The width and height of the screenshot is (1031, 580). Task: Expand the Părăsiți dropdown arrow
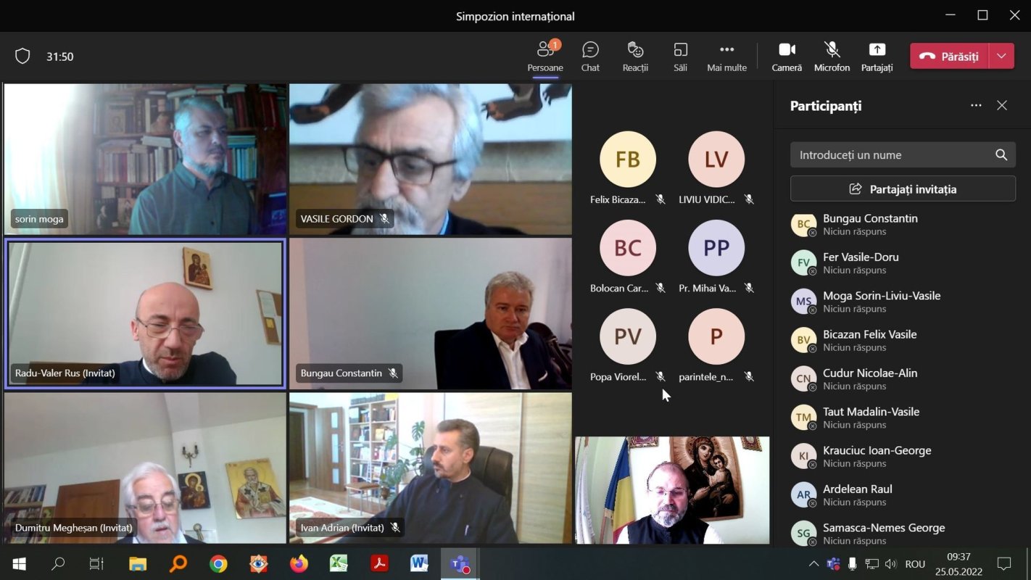(x=1001, y=57)
